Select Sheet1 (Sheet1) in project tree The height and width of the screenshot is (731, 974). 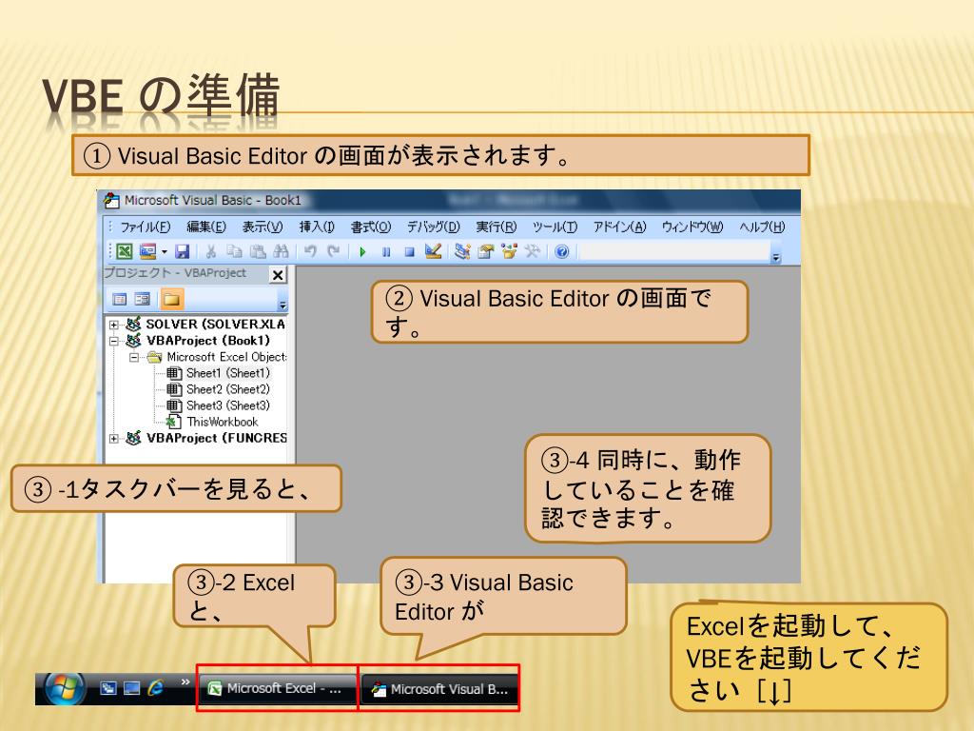pyautogui.click(x=228, y=373)
